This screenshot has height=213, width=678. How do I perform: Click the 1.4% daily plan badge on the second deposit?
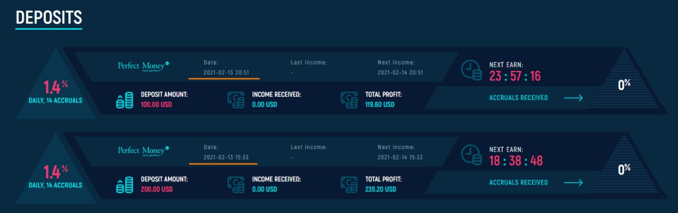pos(56,175)
